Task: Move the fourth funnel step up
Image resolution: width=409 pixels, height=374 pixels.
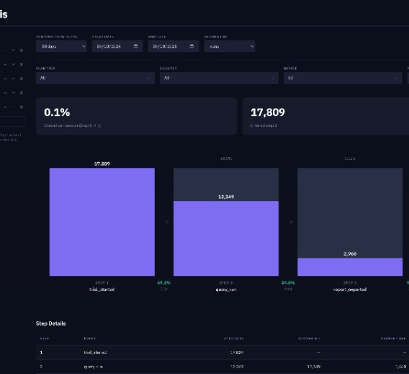Action: tap(5, 93)
